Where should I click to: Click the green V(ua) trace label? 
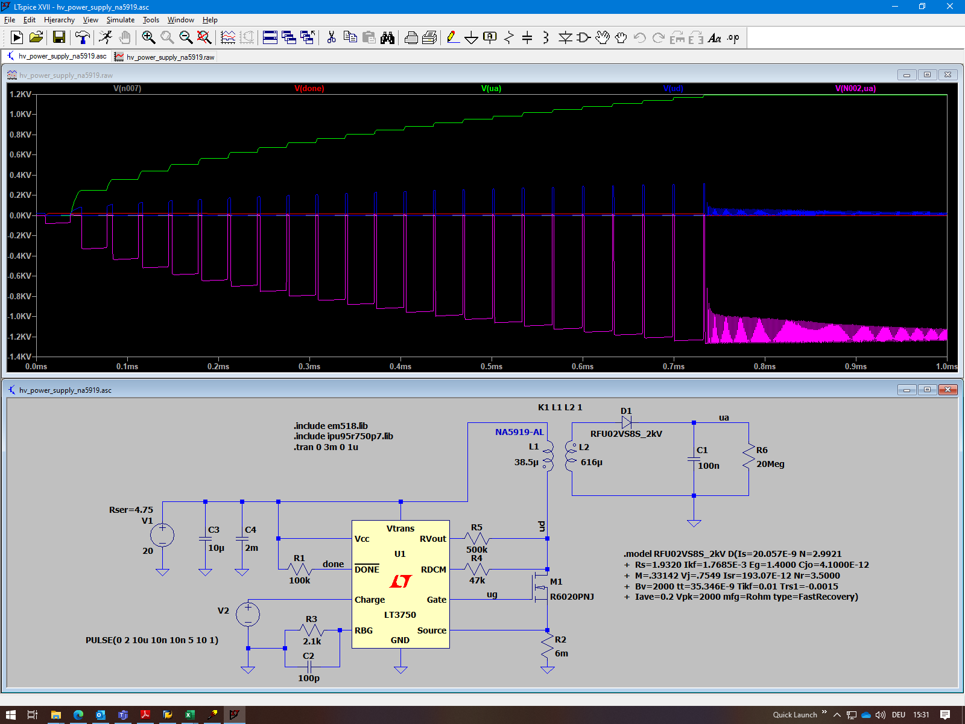click(x=491, y=88)
